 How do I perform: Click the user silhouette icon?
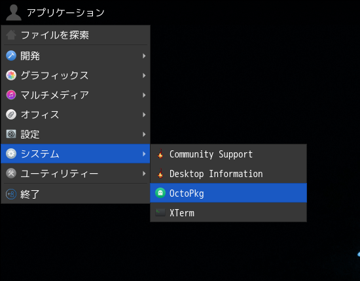[14, 12]
